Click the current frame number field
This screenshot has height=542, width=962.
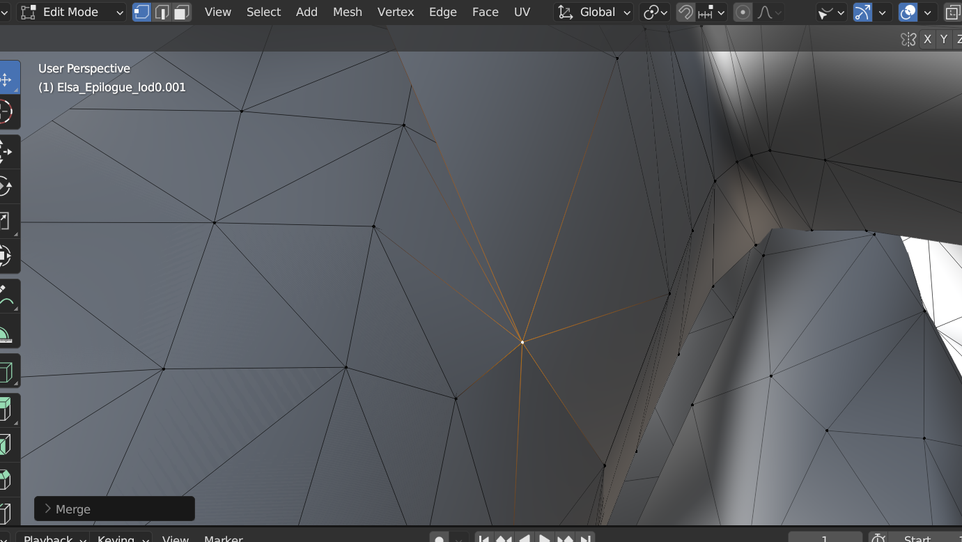pos(825,538)
